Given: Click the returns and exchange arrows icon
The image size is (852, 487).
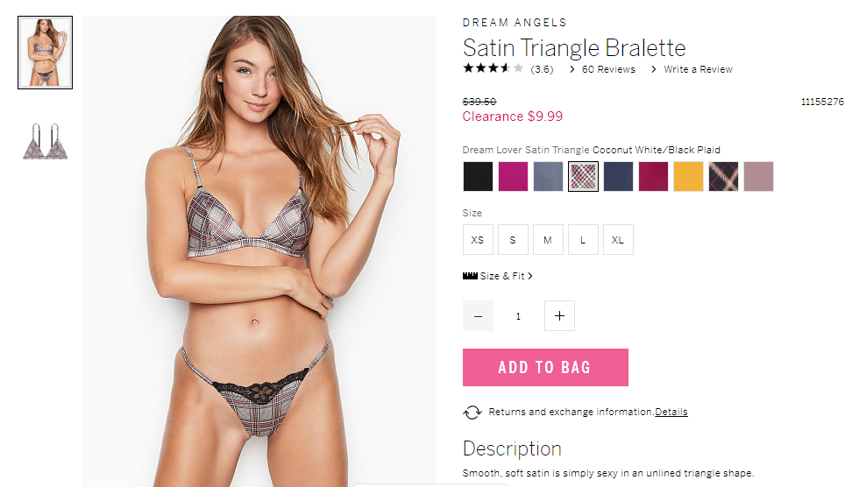Looking at the screenshot, I should pos(472,412).
